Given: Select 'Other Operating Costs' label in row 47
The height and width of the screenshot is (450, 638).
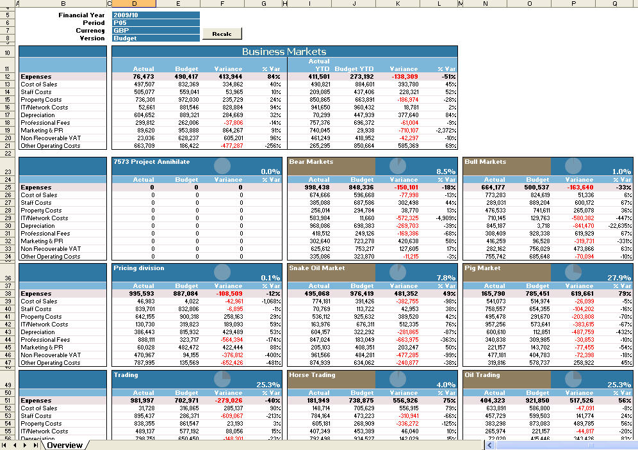Looking at the screenshot, I should (51, 362).
